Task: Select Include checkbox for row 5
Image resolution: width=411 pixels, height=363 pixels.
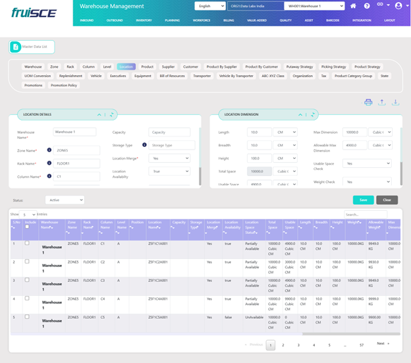Action: pyautogui.click(x=27, y=317)
